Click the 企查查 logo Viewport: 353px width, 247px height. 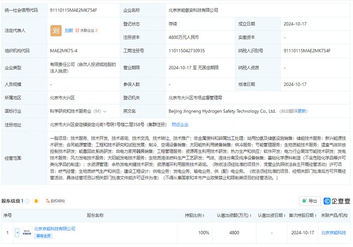pos(337,201)
